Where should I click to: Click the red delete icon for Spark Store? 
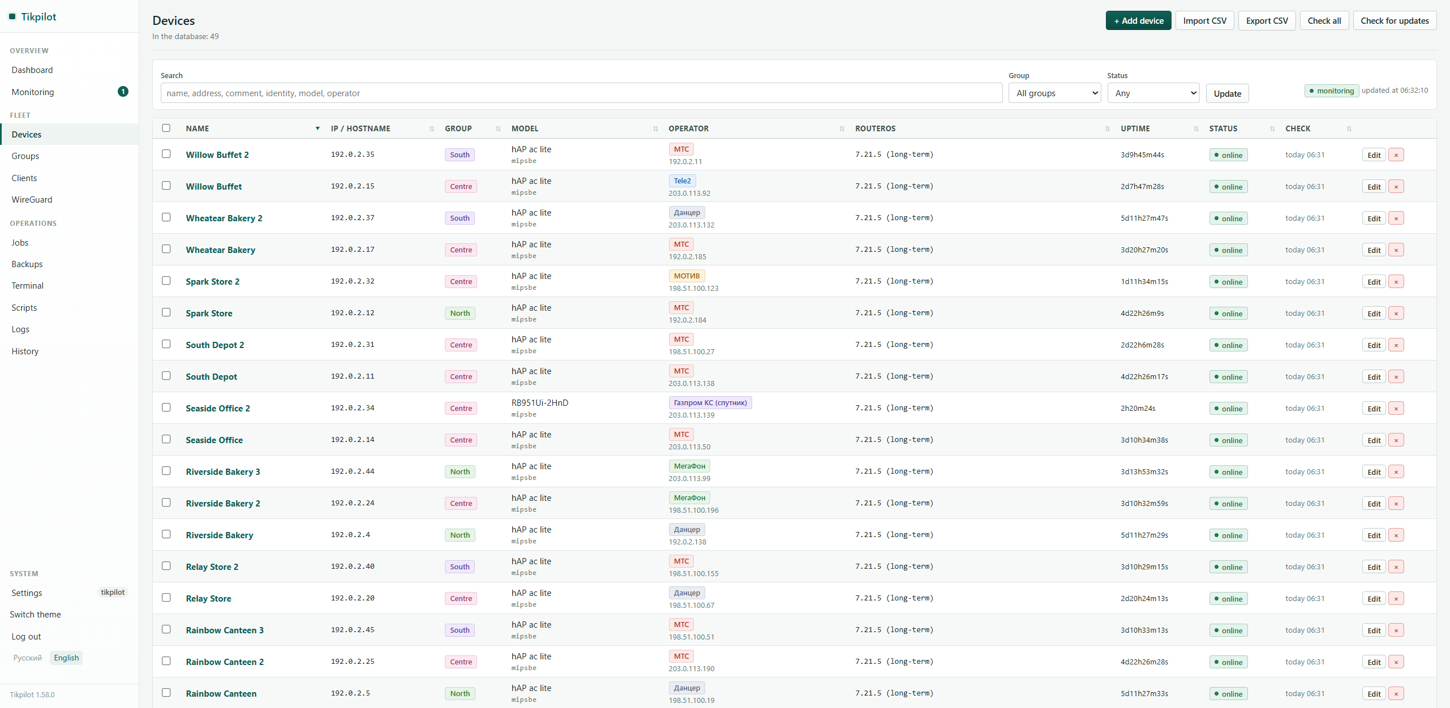[1396, 314]
